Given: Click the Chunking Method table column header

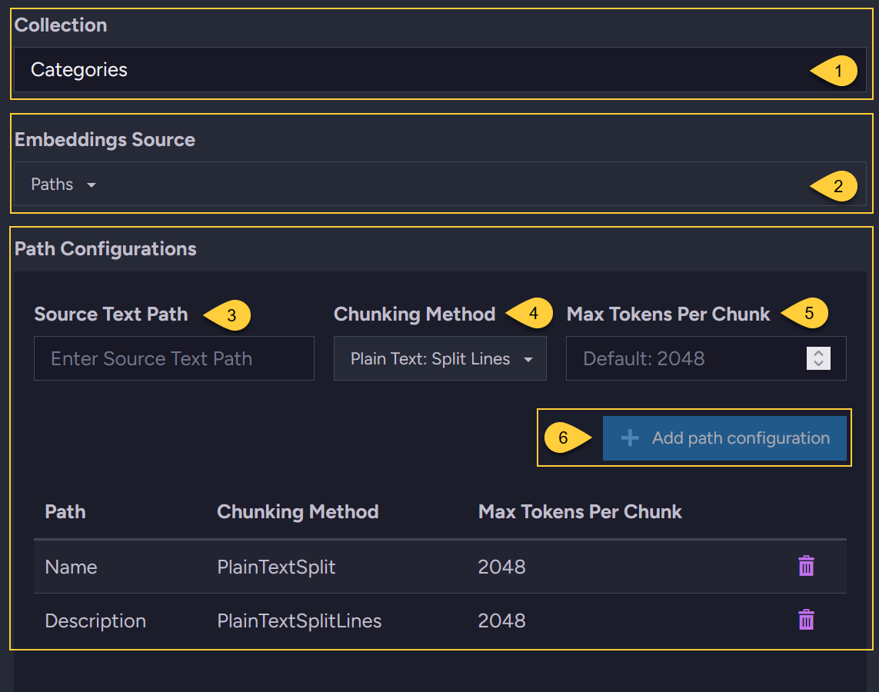Looking at the screenshot, I should point(298,511).
